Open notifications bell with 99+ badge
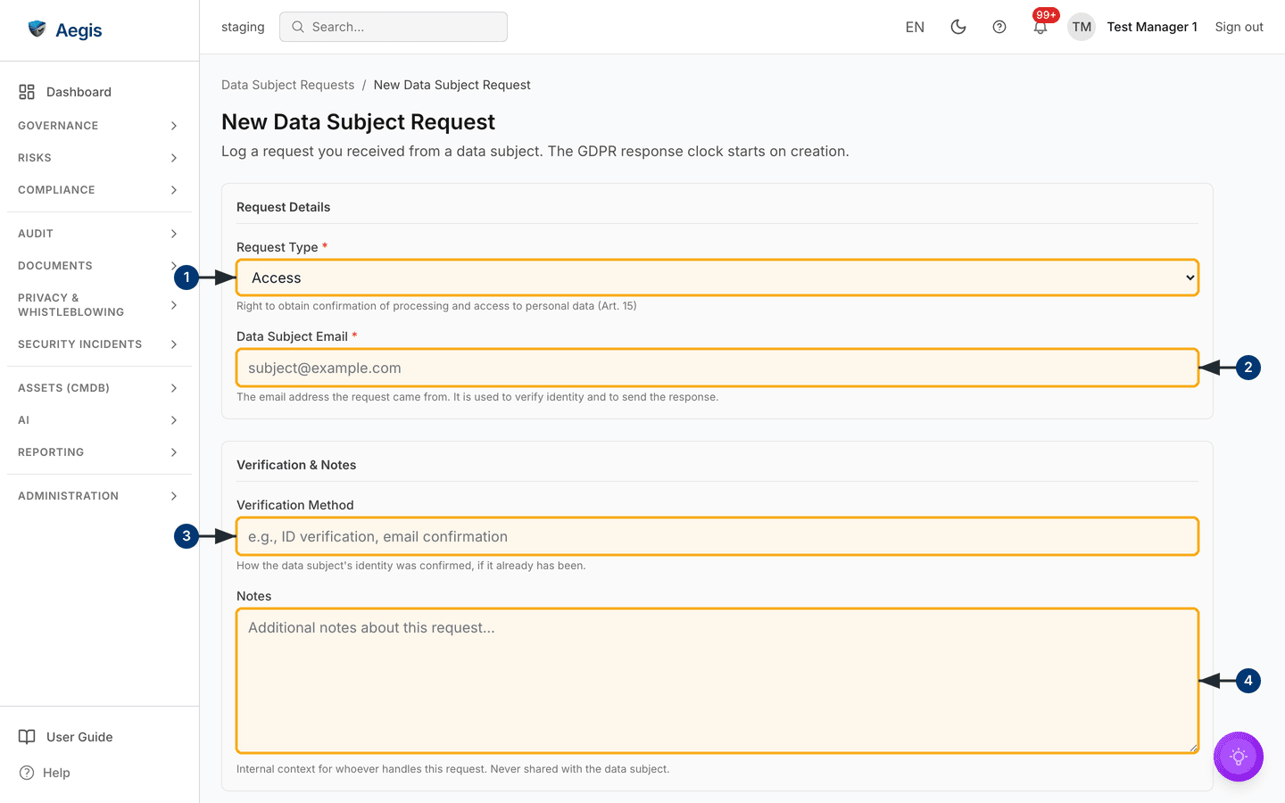The height and width of the screenshot is (803, 1285). tap(1040, 27)
